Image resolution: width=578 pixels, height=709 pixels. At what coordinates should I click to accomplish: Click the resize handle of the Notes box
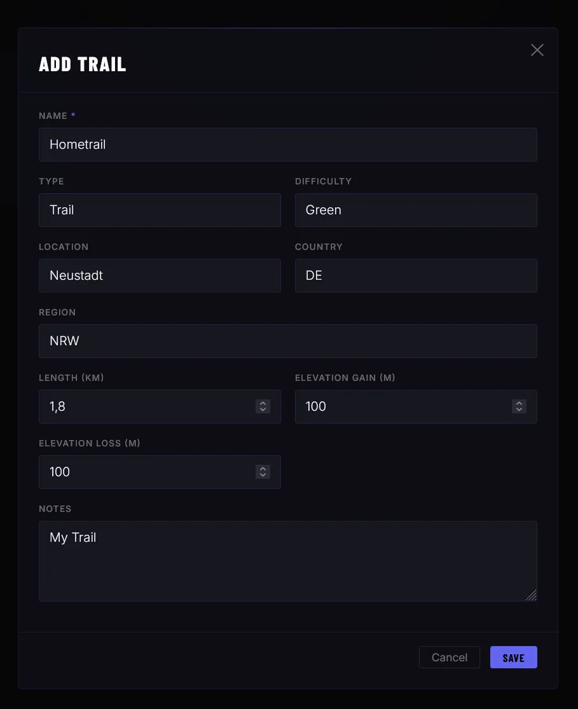(x=532, y=596)
